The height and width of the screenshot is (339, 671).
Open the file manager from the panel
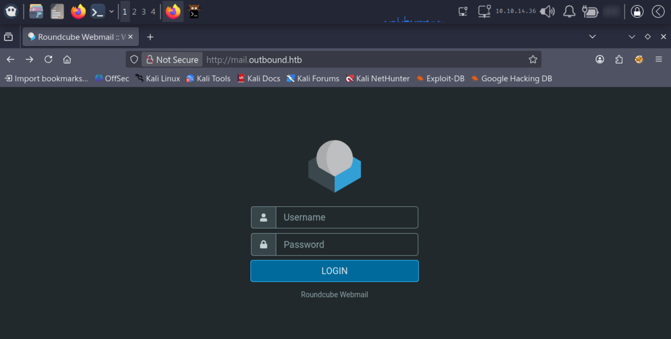pos(36,12)
